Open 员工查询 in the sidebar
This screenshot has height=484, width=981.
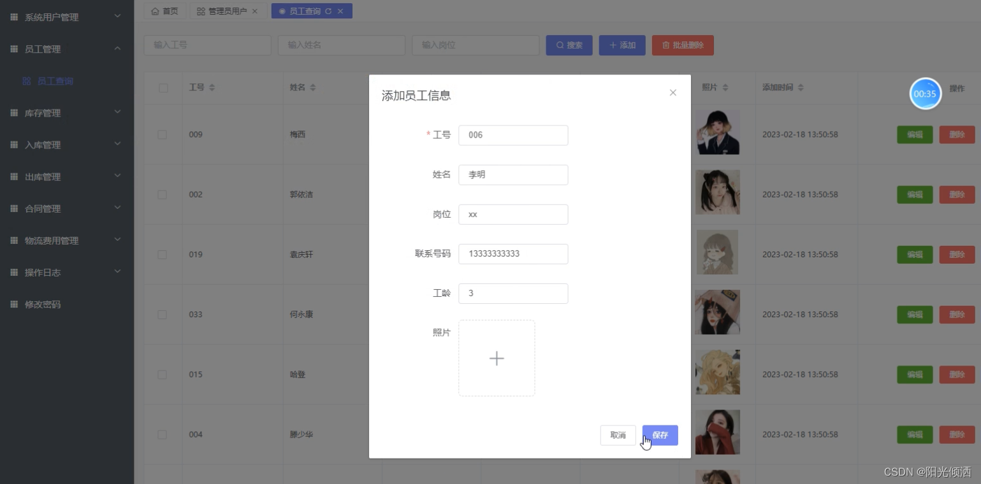coord(67,81)
